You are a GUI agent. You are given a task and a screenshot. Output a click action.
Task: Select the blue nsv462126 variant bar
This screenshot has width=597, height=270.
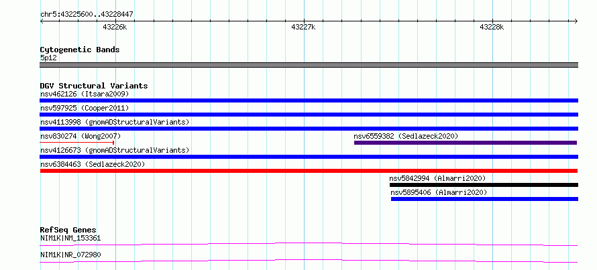tap(309, 100)
